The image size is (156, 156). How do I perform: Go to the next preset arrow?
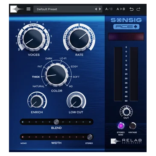pos(100,9)
